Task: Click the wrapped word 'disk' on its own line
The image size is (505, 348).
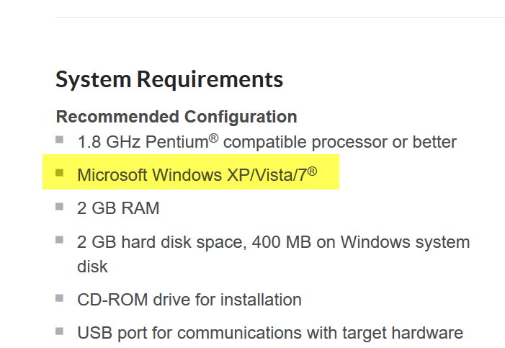Action: pyautogui.click(x=92, y=267)
